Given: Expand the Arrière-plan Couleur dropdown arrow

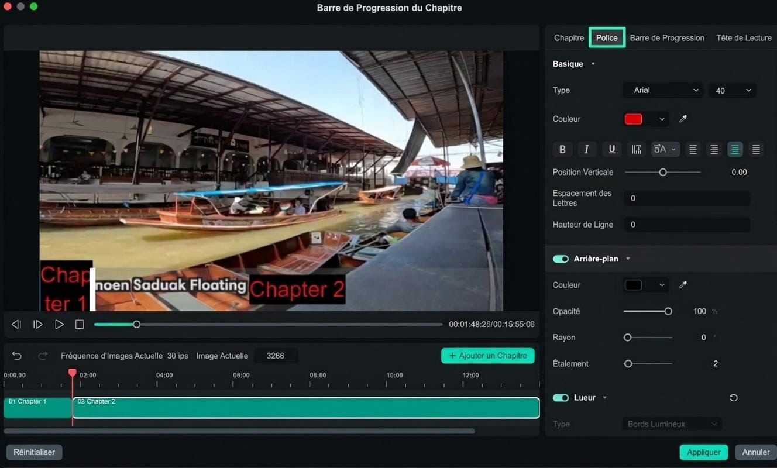Looking at the screenshot, I should click(662, 285).
